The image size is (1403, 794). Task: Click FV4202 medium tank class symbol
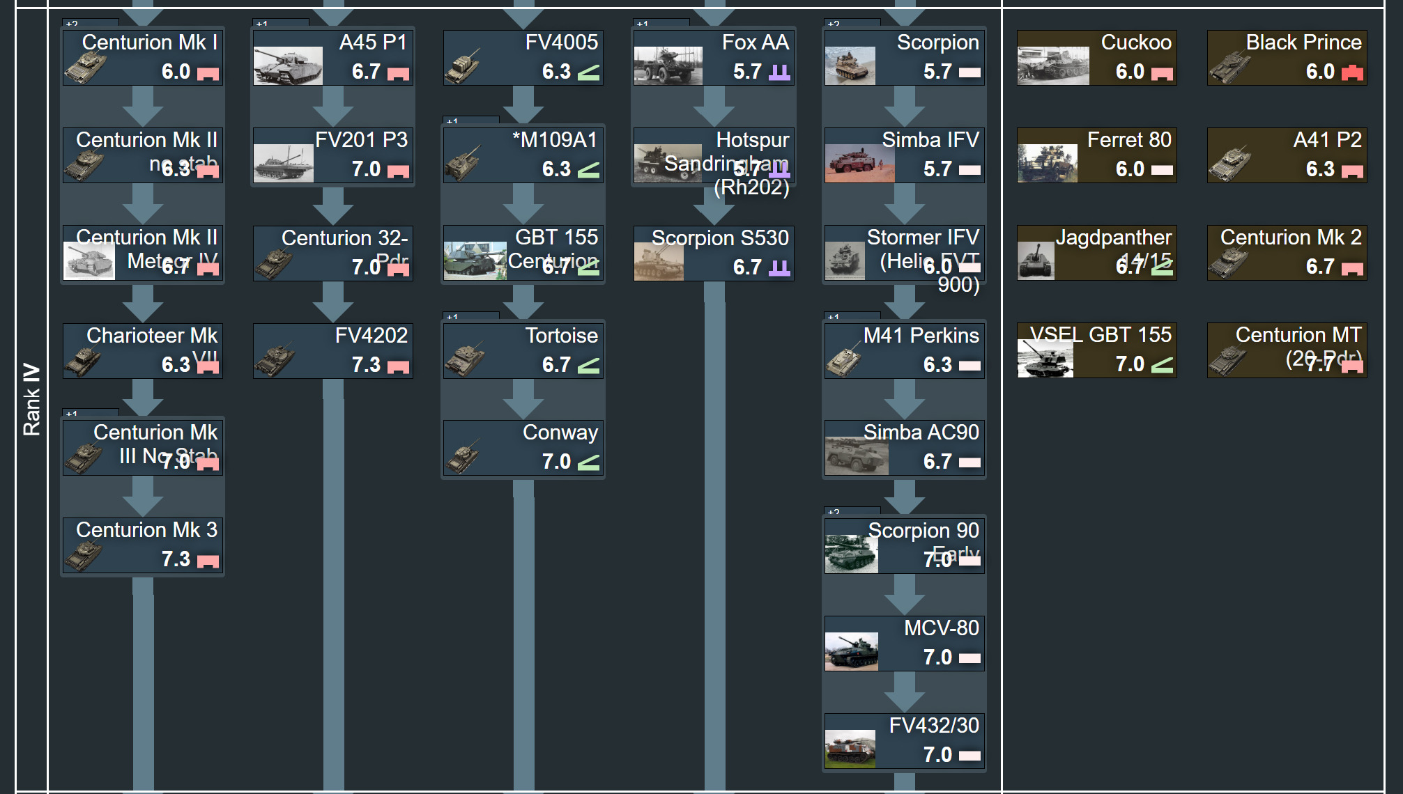point(398,366)
